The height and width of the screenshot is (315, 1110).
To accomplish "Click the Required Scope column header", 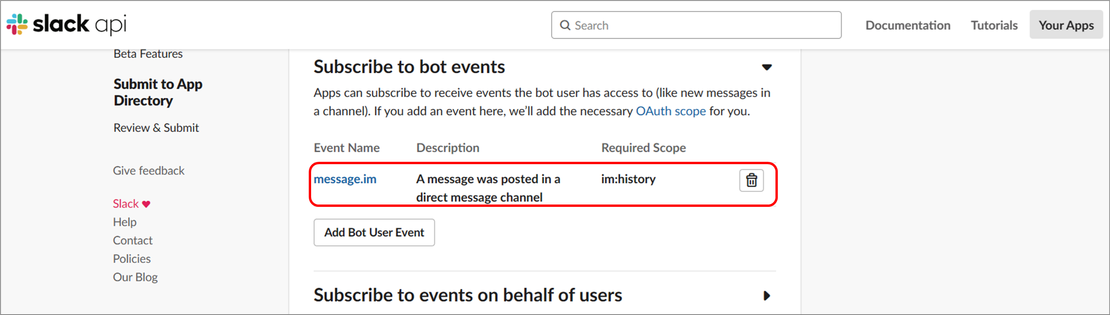I will [x=643, y=148].
